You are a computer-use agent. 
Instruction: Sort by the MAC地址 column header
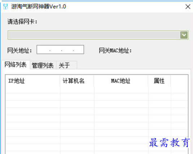pos(121,81)
